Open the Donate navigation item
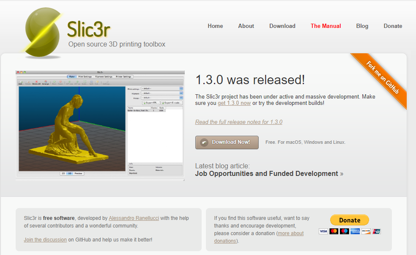This screenshot has height=255, width=416. pos(393,26)
